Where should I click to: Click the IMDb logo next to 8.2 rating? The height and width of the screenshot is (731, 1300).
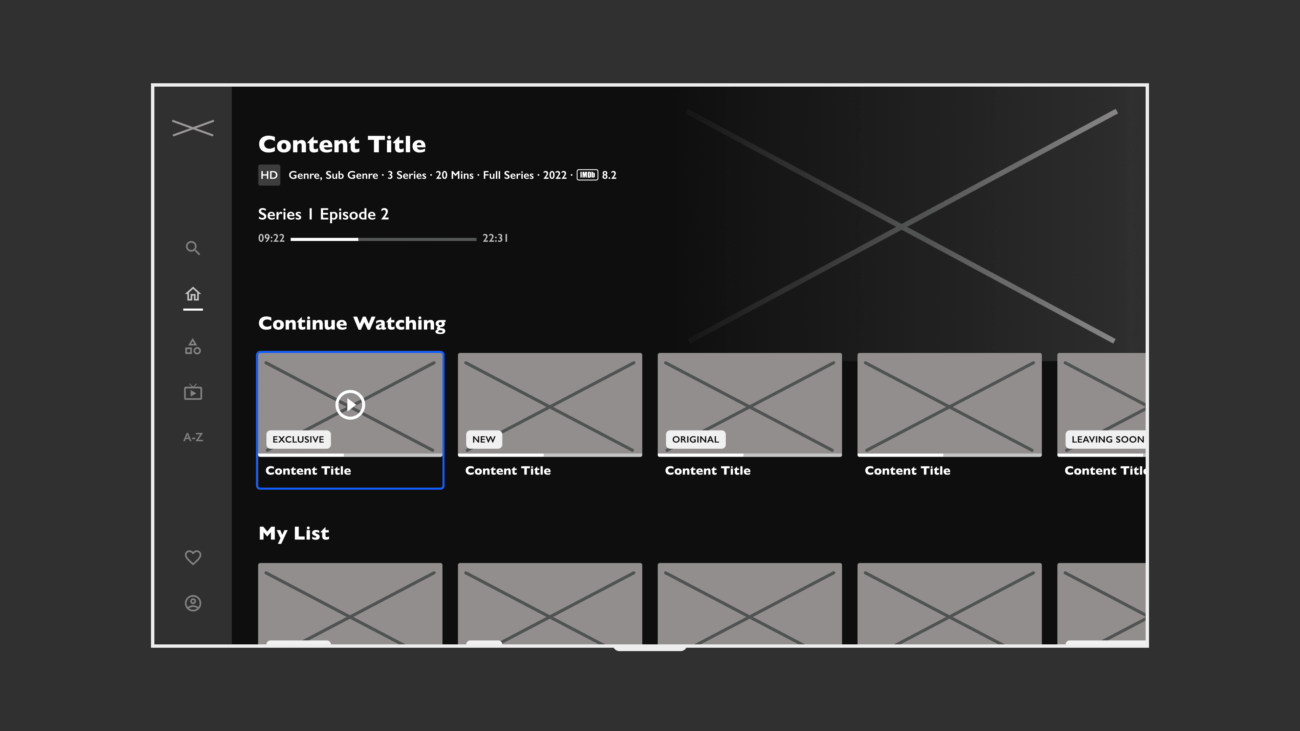[587, 175]
